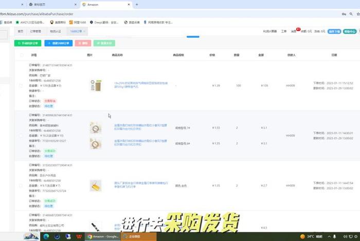
Task: Click the zoom magnifier icon in the address bar
Action: coord(351,14)
